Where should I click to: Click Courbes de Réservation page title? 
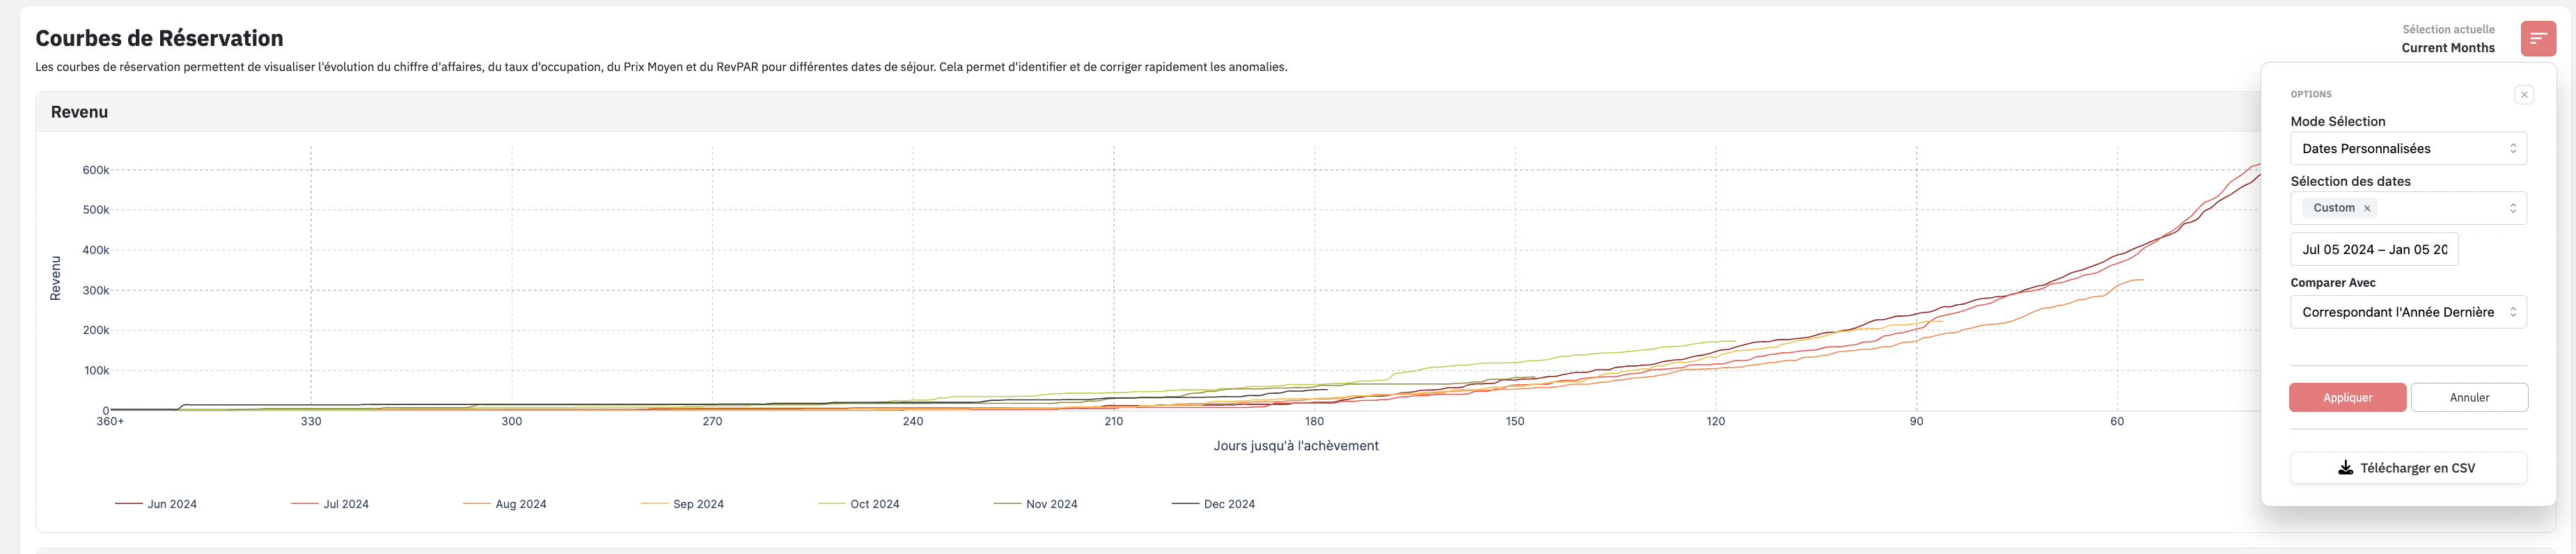click(159, 38)
